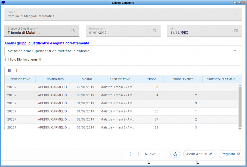Screen dimensions: 247x167
Task: Sort by the Identificativo column header
Action: [x=20, y=79]
